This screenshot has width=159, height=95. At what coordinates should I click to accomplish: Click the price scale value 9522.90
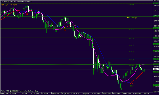coord(156,56)
